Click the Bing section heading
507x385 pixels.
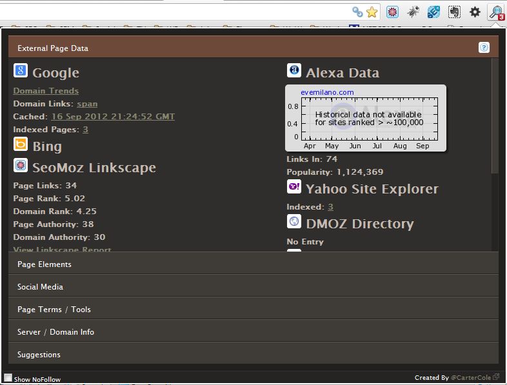coord(47,146)
